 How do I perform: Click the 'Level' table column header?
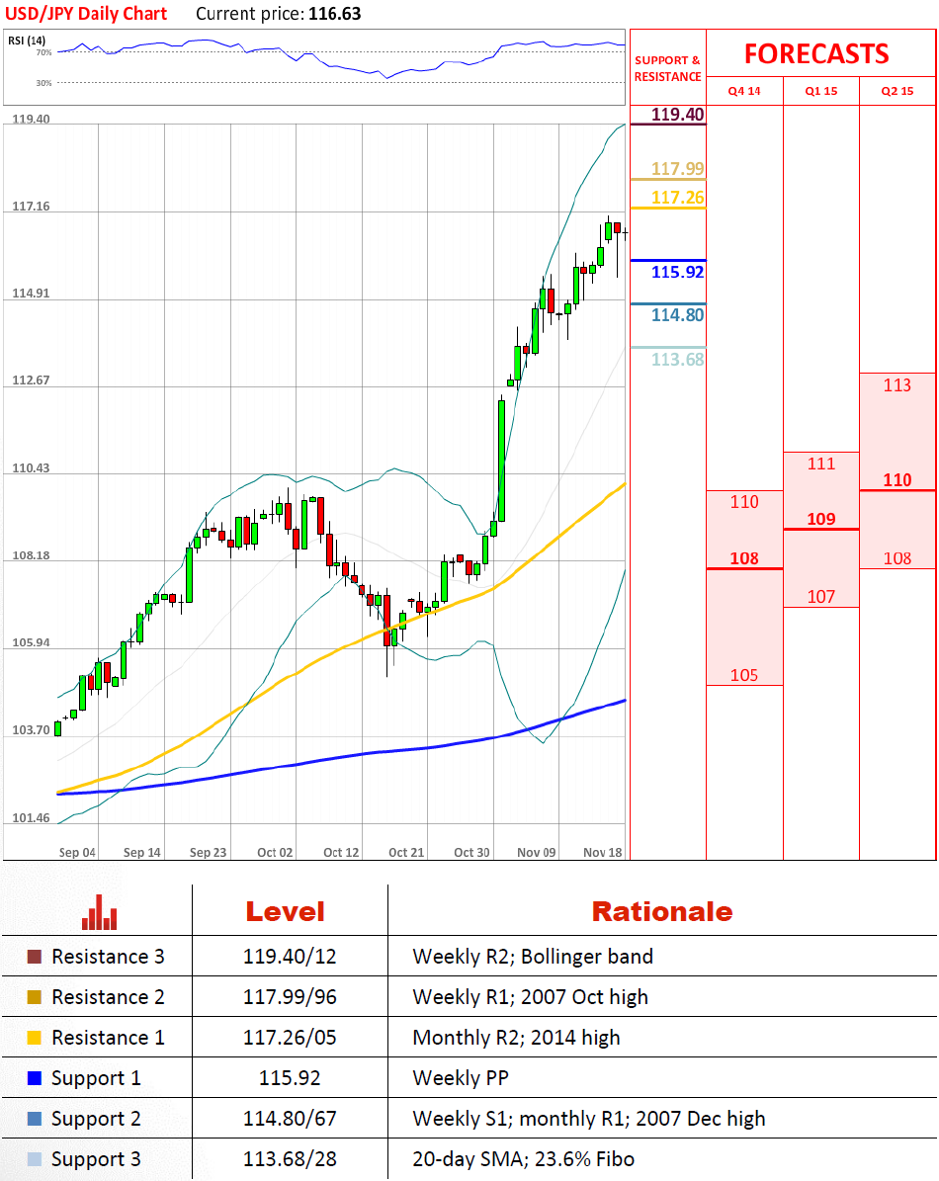[285, 912]
